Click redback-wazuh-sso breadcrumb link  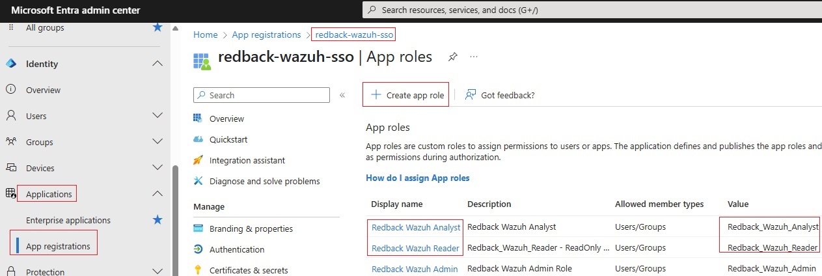tap(354, 34)
